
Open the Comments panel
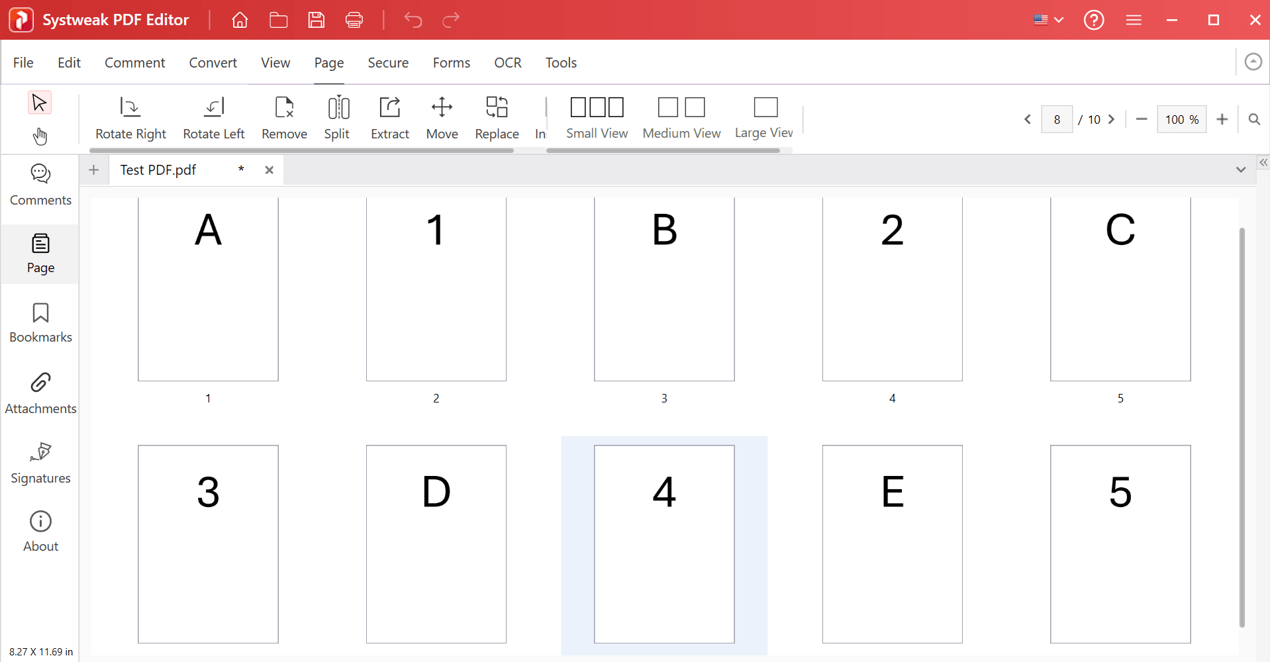point(40,185)
